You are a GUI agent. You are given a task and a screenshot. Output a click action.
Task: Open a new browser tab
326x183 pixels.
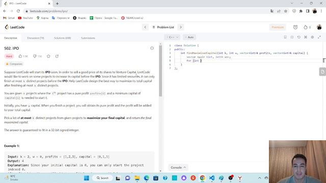(x=57, y=4)
